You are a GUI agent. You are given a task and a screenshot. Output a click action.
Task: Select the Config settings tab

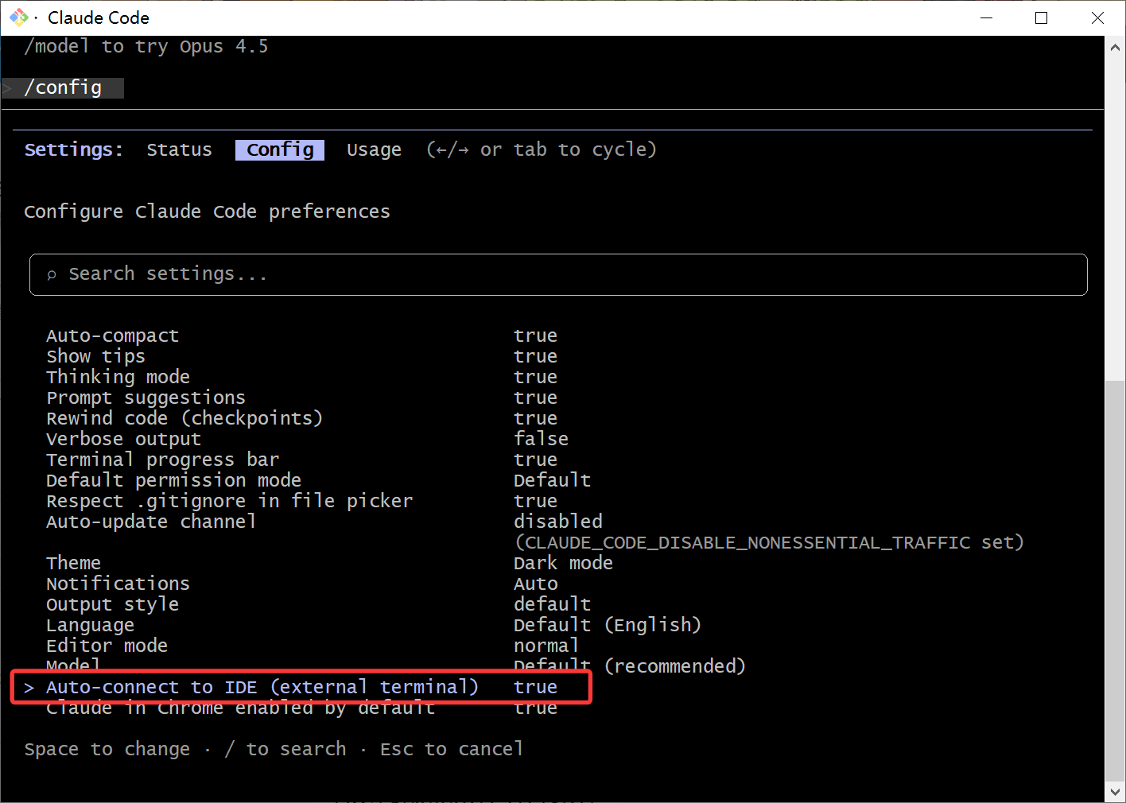(x=280, y=149)
